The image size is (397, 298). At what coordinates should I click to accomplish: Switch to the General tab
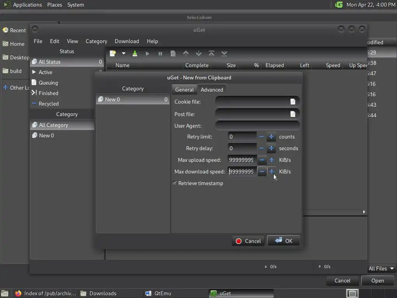(x=184, y=90)
